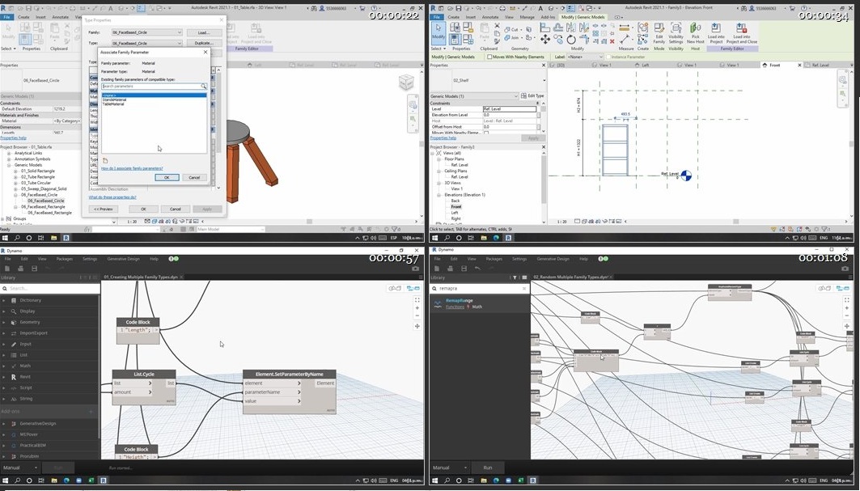Screen dimensions: 860x491
Task: Expand Revit category in bottom-left Dynamo library
Action: tap(5, 377)
